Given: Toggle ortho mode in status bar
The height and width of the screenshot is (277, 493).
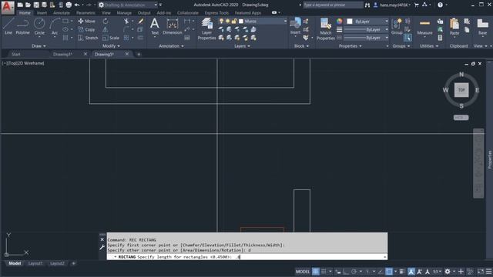Looking at the screenshot, I should click(x=346, y=272).
